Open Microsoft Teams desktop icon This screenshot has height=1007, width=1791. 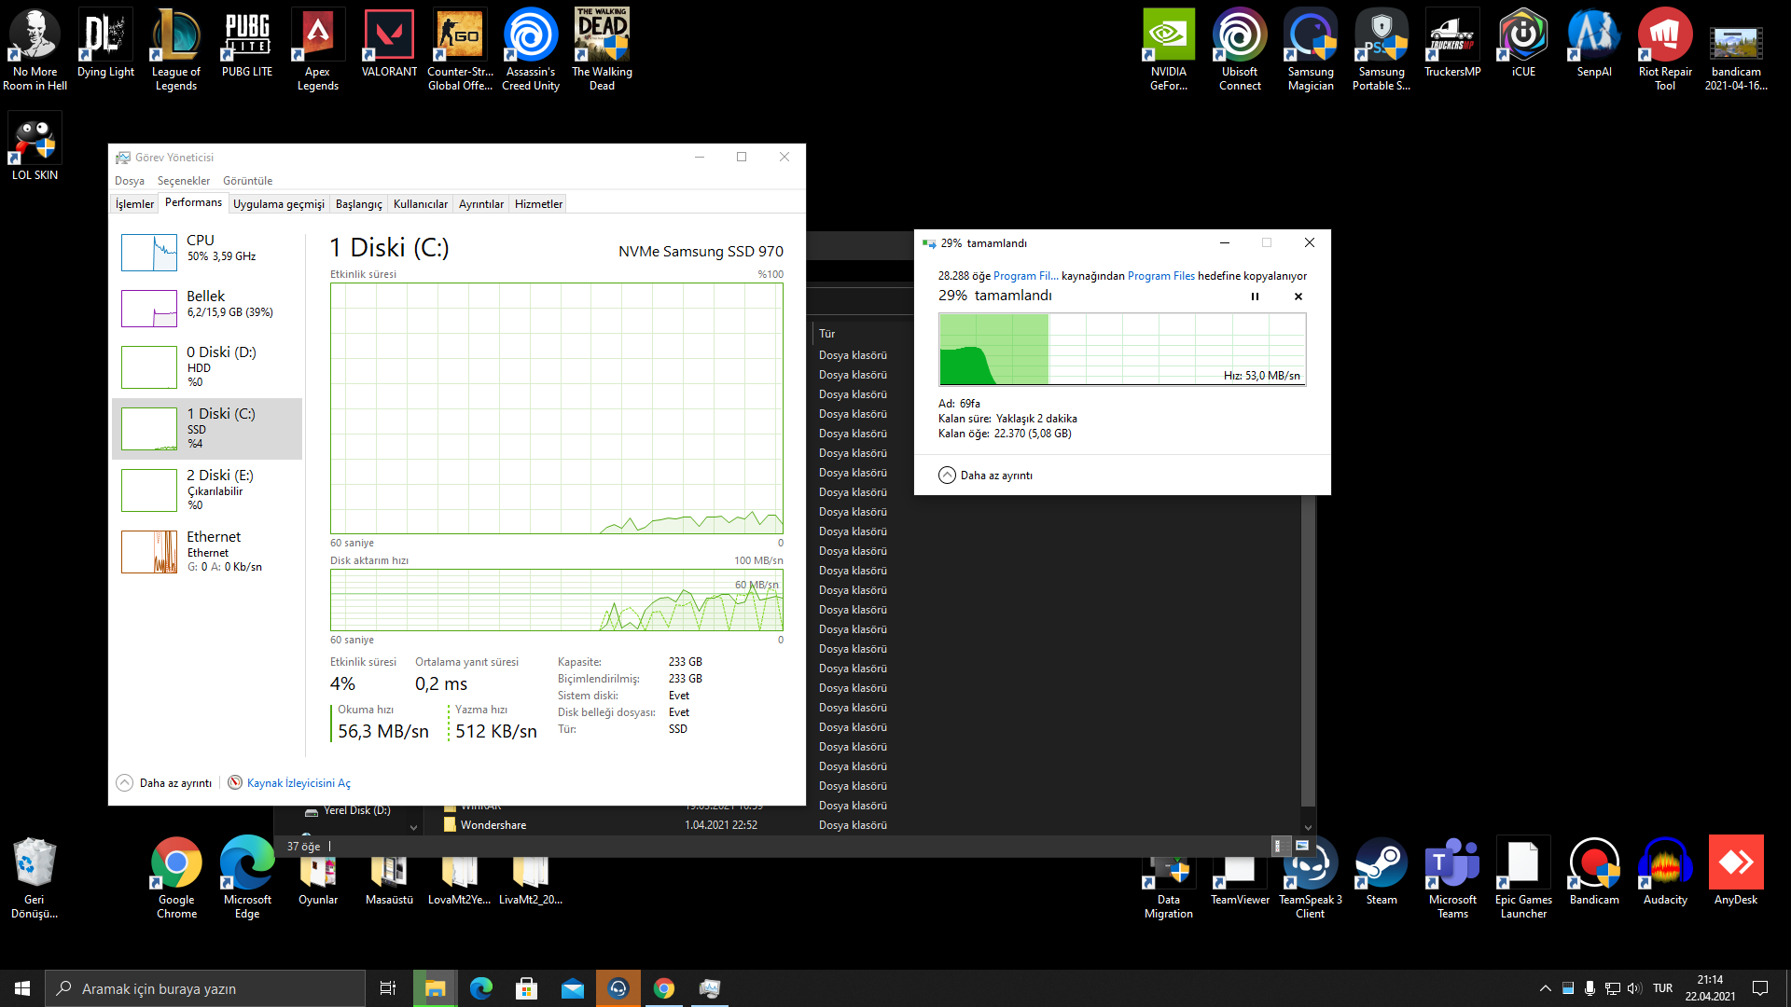coord(1452,878)
